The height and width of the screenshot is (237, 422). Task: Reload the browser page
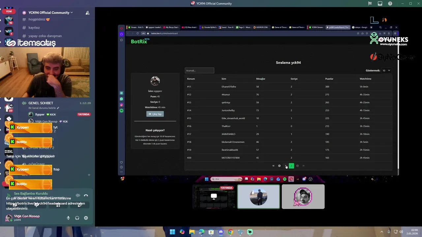(x=137, y=33)
